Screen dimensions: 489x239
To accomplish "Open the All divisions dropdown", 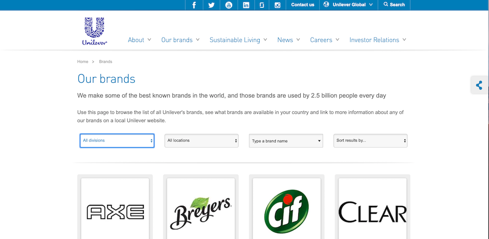I will point(117,140).
